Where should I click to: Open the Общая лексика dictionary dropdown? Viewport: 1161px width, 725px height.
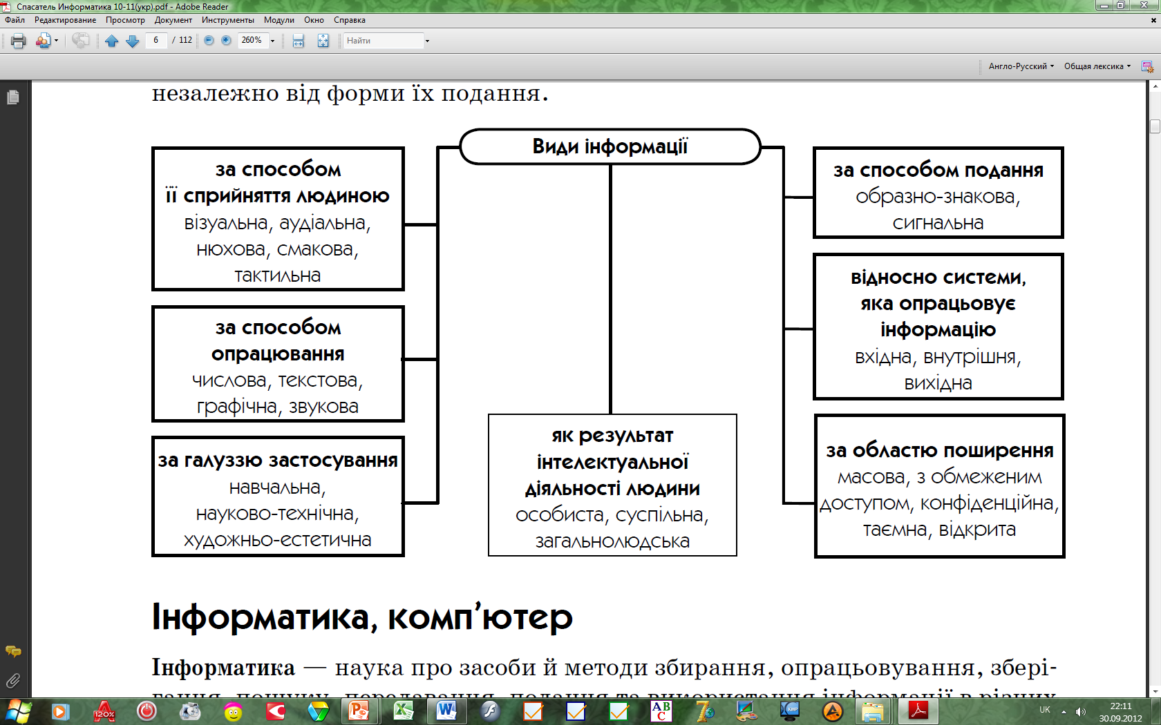1097,66
